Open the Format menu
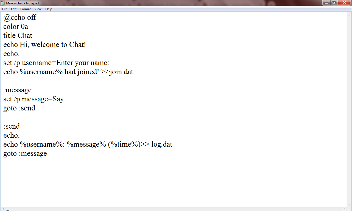The width and height of the screenshot is (352, 211). pos(25,9)
